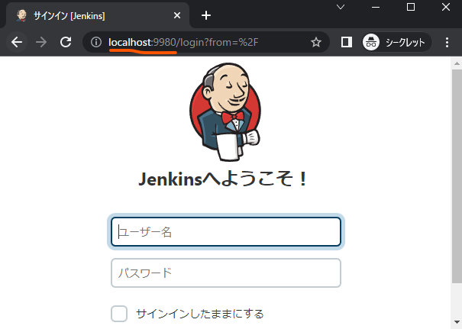Click the パスワード password field
The width and height of the screenshot is (462, 329).
coord(226,273)
